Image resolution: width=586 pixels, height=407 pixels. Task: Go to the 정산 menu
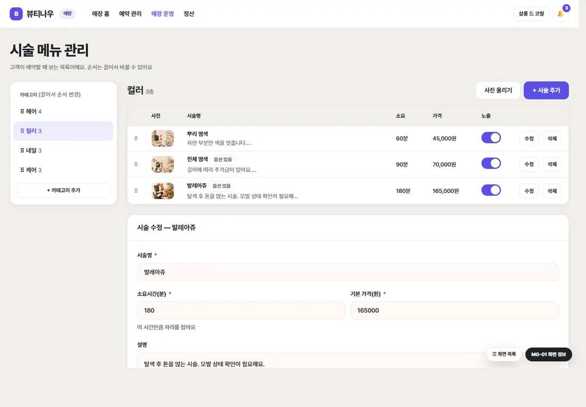(189, 14)
